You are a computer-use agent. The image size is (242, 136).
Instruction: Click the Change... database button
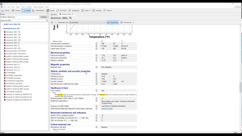(44, 17)
